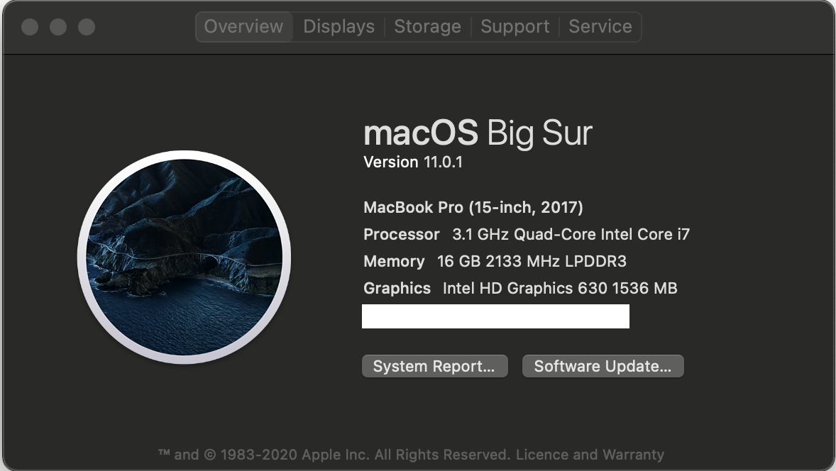Click the window zoom button

coord(87,27)
